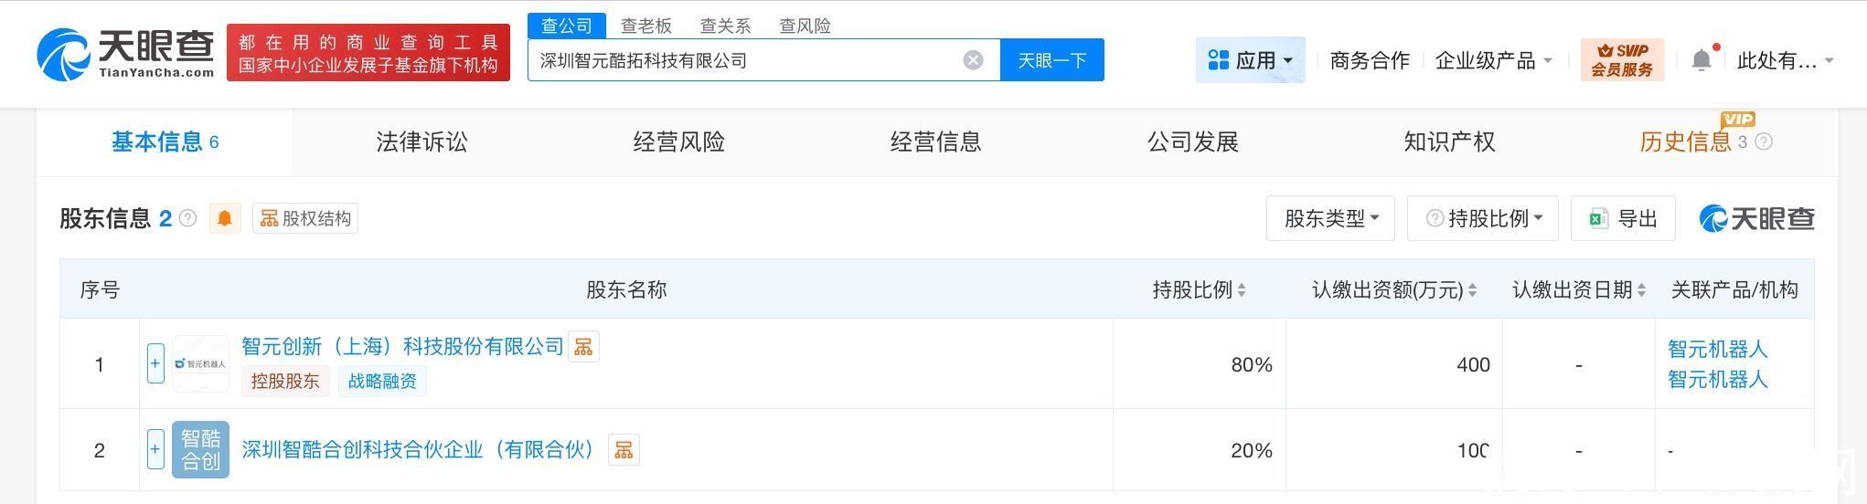
Task: Clear the search box text
Action: click(x=973, y=60)
